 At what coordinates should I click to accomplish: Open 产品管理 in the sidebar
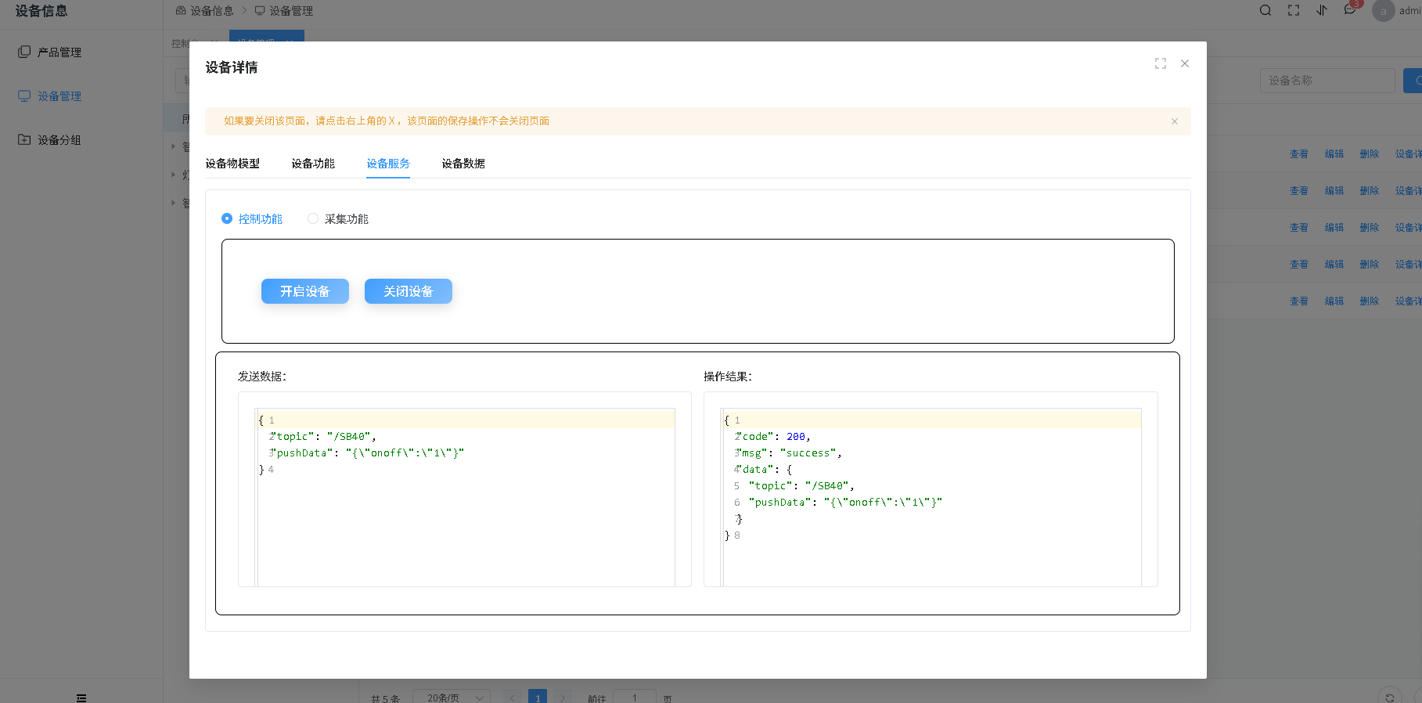(x=59, y=52)
